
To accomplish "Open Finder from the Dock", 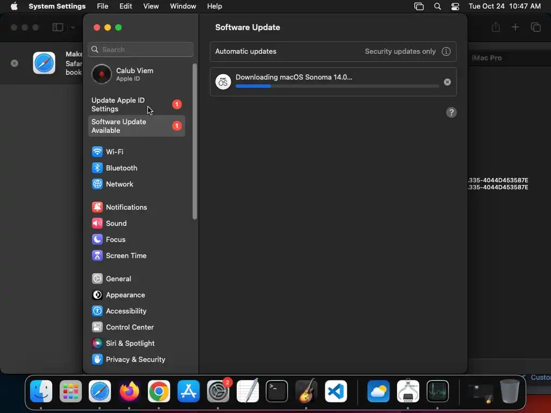I will [41, 391].
